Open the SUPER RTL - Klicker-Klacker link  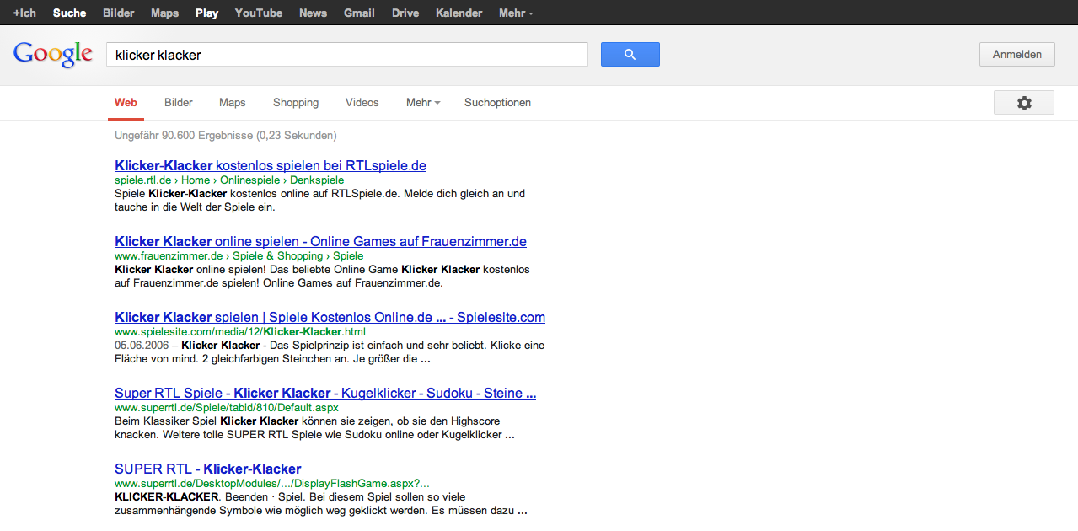point(207,469)
